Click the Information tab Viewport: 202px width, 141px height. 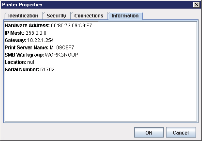point(125,16)
